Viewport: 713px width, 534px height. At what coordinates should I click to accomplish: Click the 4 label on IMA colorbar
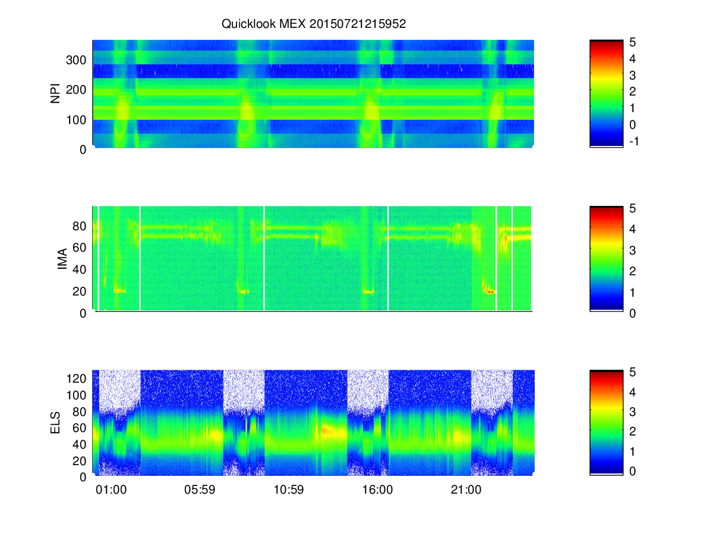click(x=633, y=229)
